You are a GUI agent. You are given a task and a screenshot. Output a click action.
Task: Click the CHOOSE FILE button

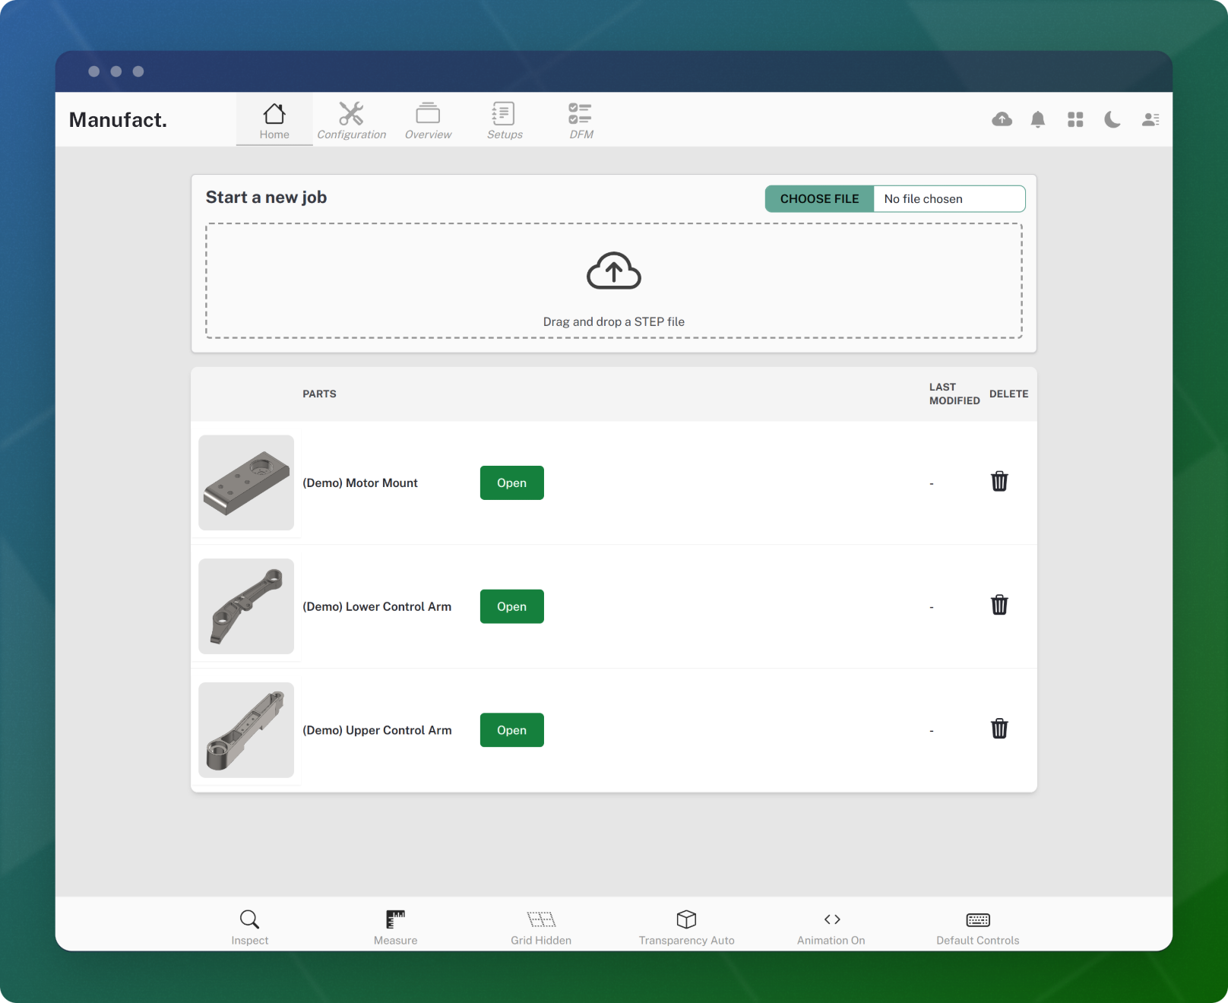pyautogui.click(x=819, y=199)
